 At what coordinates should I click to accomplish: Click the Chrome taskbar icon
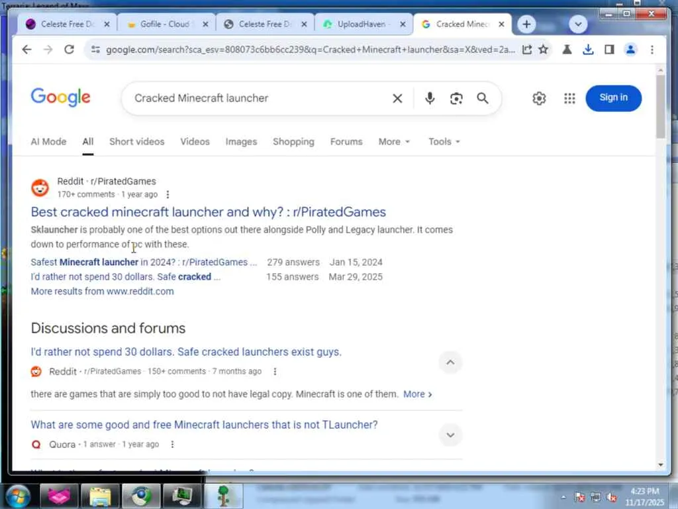pyautogui.click(x=141, y=496)
